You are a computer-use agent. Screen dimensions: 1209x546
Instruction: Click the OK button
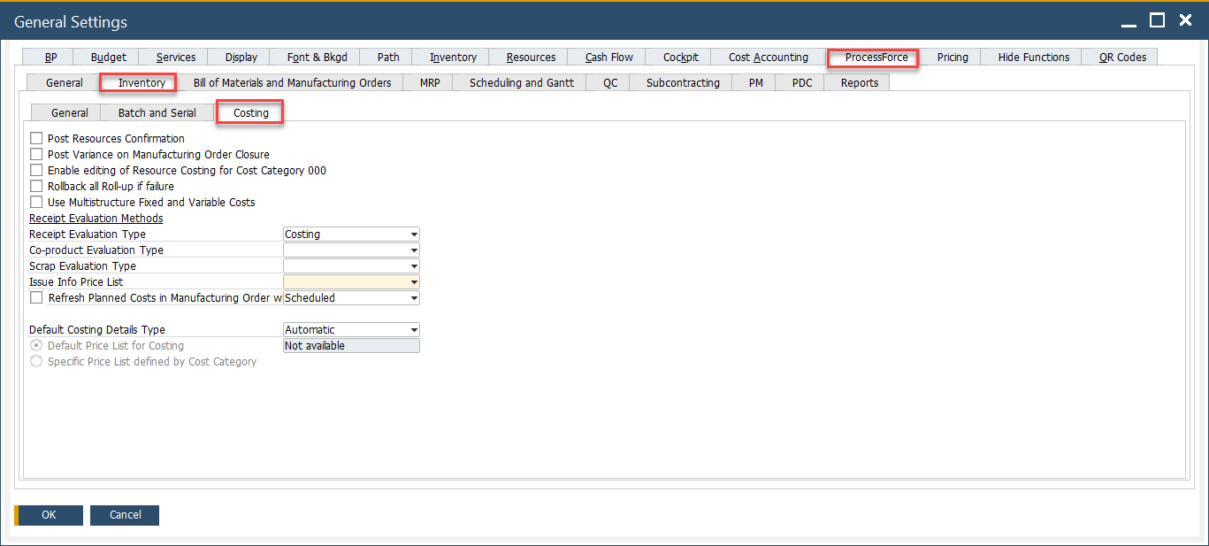[x=49, y=515]
